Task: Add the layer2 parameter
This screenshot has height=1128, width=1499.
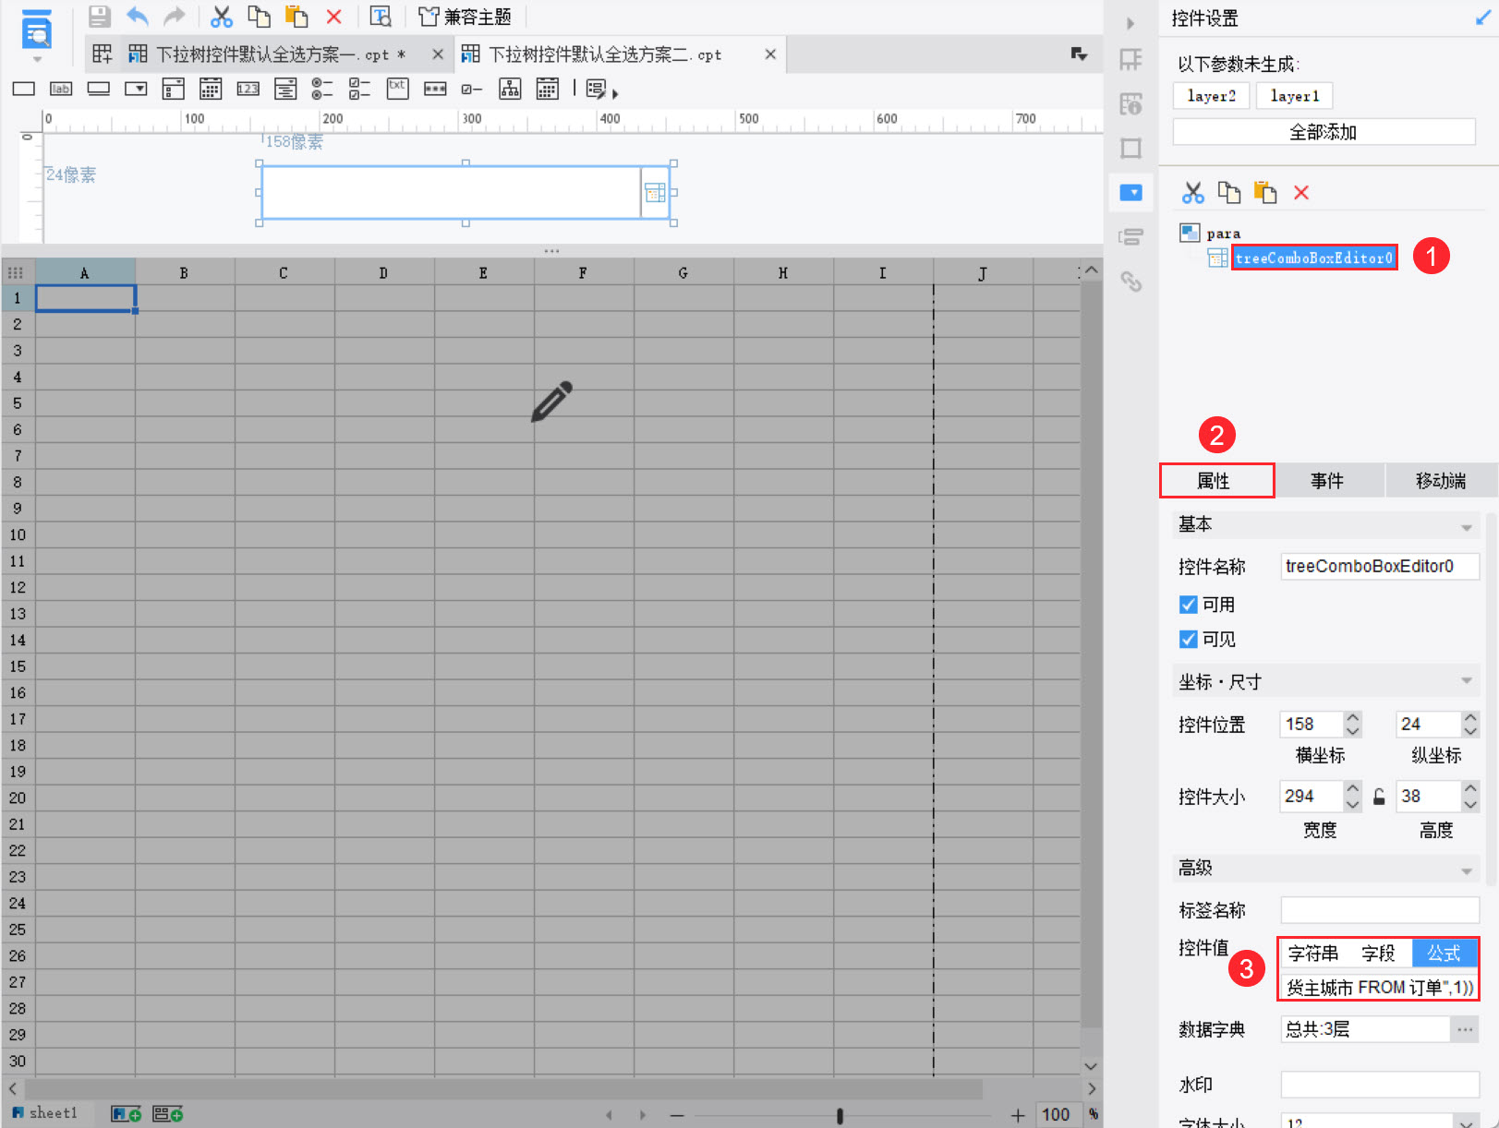Action: [1211, 96]
